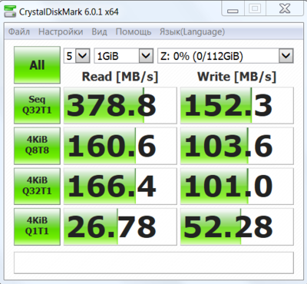
Task: Open the Вид menu
Action: (x=99, y=31)
